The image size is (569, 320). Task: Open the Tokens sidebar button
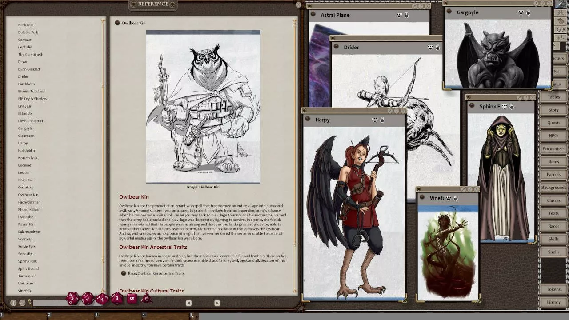(x=553, y=289)
